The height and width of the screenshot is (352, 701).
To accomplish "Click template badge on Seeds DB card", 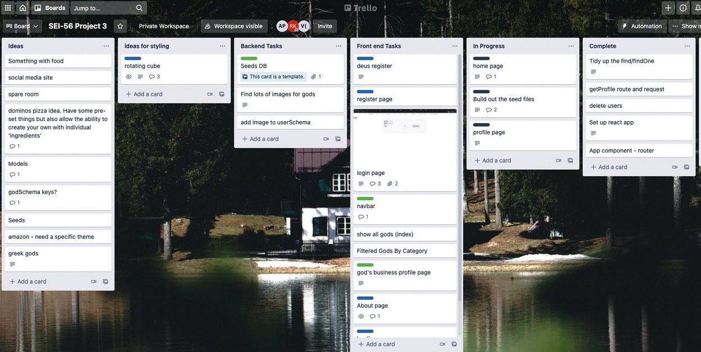I will point(273,77).
